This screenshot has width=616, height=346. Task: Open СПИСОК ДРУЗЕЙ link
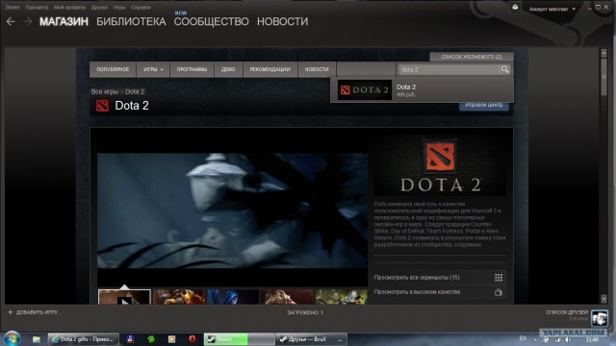click(x=567, y=312)
